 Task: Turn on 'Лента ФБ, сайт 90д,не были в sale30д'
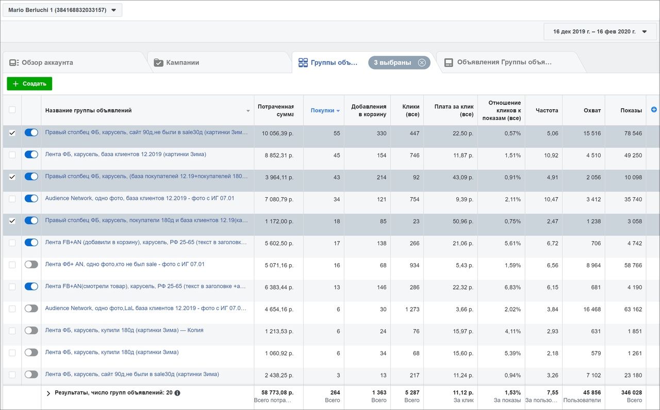click(31, 374)
